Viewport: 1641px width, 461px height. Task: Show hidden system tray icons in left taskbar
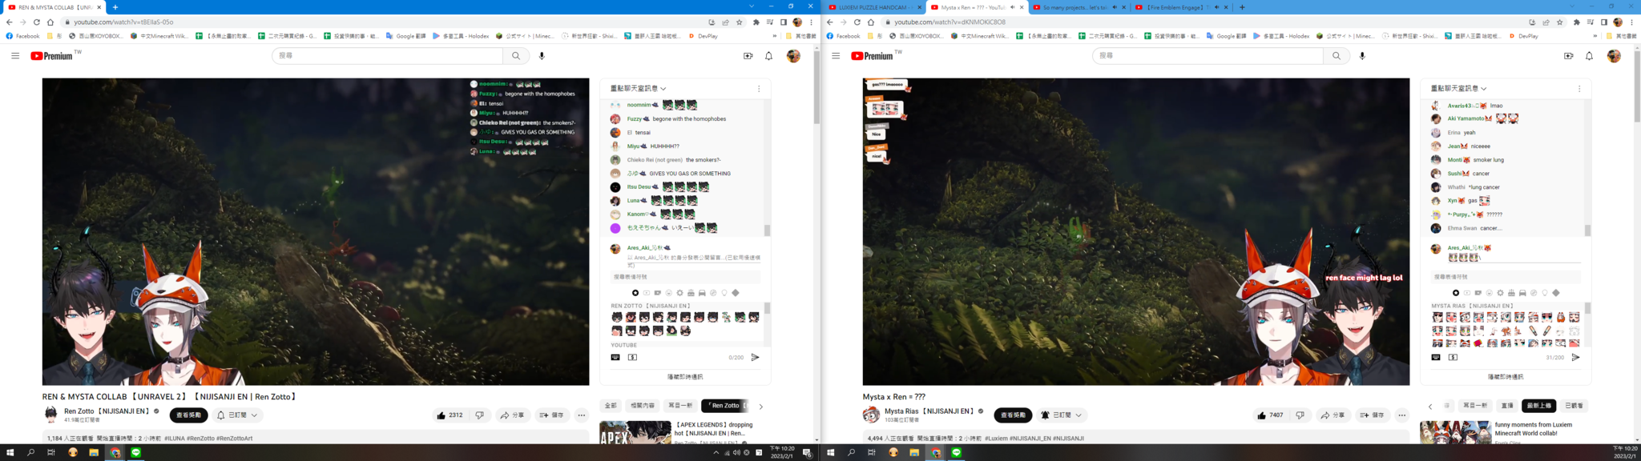click(716, 453)
